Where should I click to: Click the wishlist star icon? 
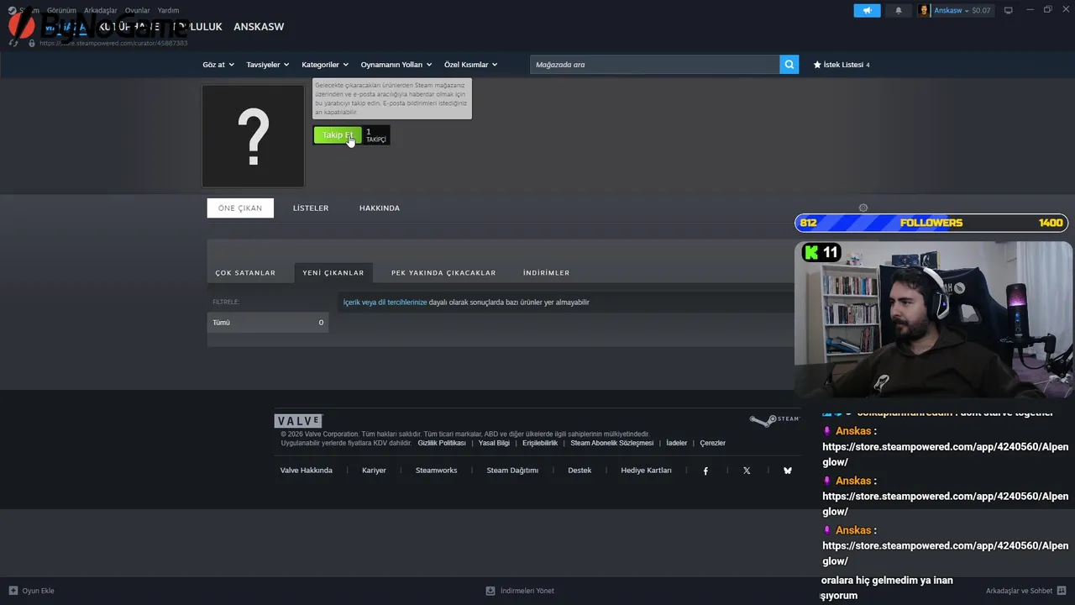[x=817, y=65]
